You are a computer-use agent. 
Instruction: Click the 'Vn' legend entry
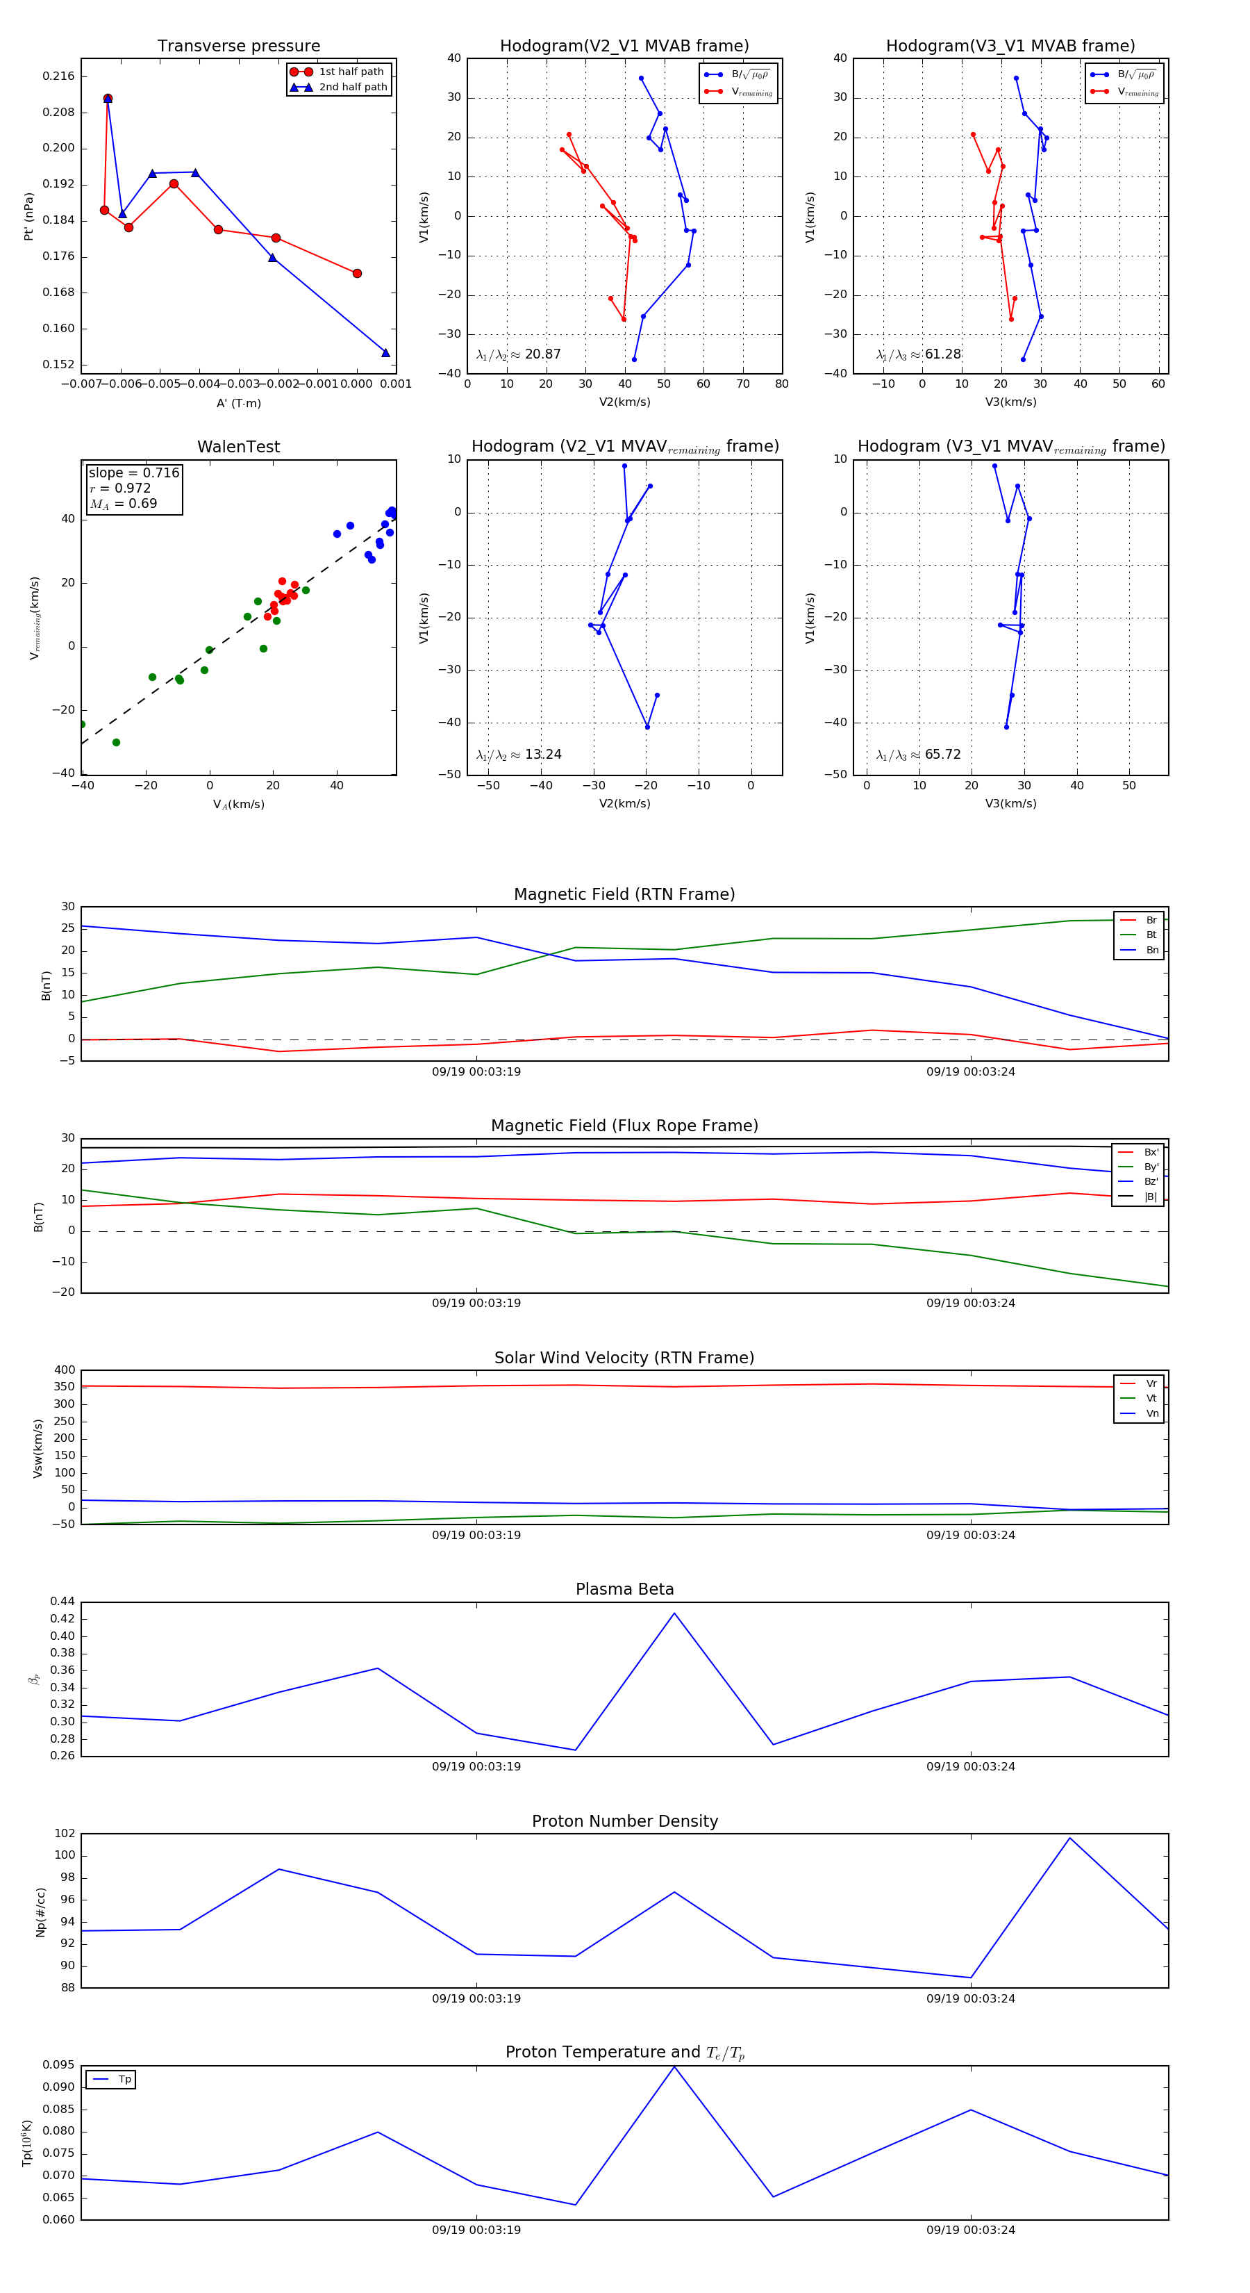click(x=1139, y=1413)
